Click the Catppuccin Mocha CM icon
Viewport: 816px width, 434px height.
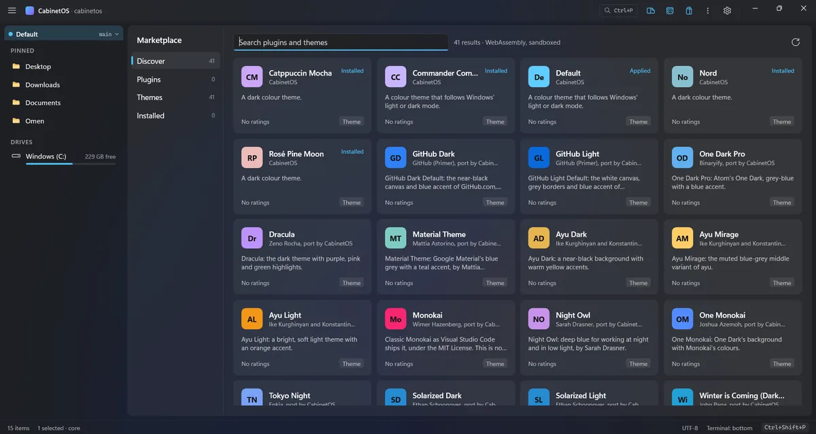[252, 77]
